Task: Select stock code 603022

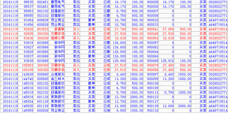Action: (43, 29)
